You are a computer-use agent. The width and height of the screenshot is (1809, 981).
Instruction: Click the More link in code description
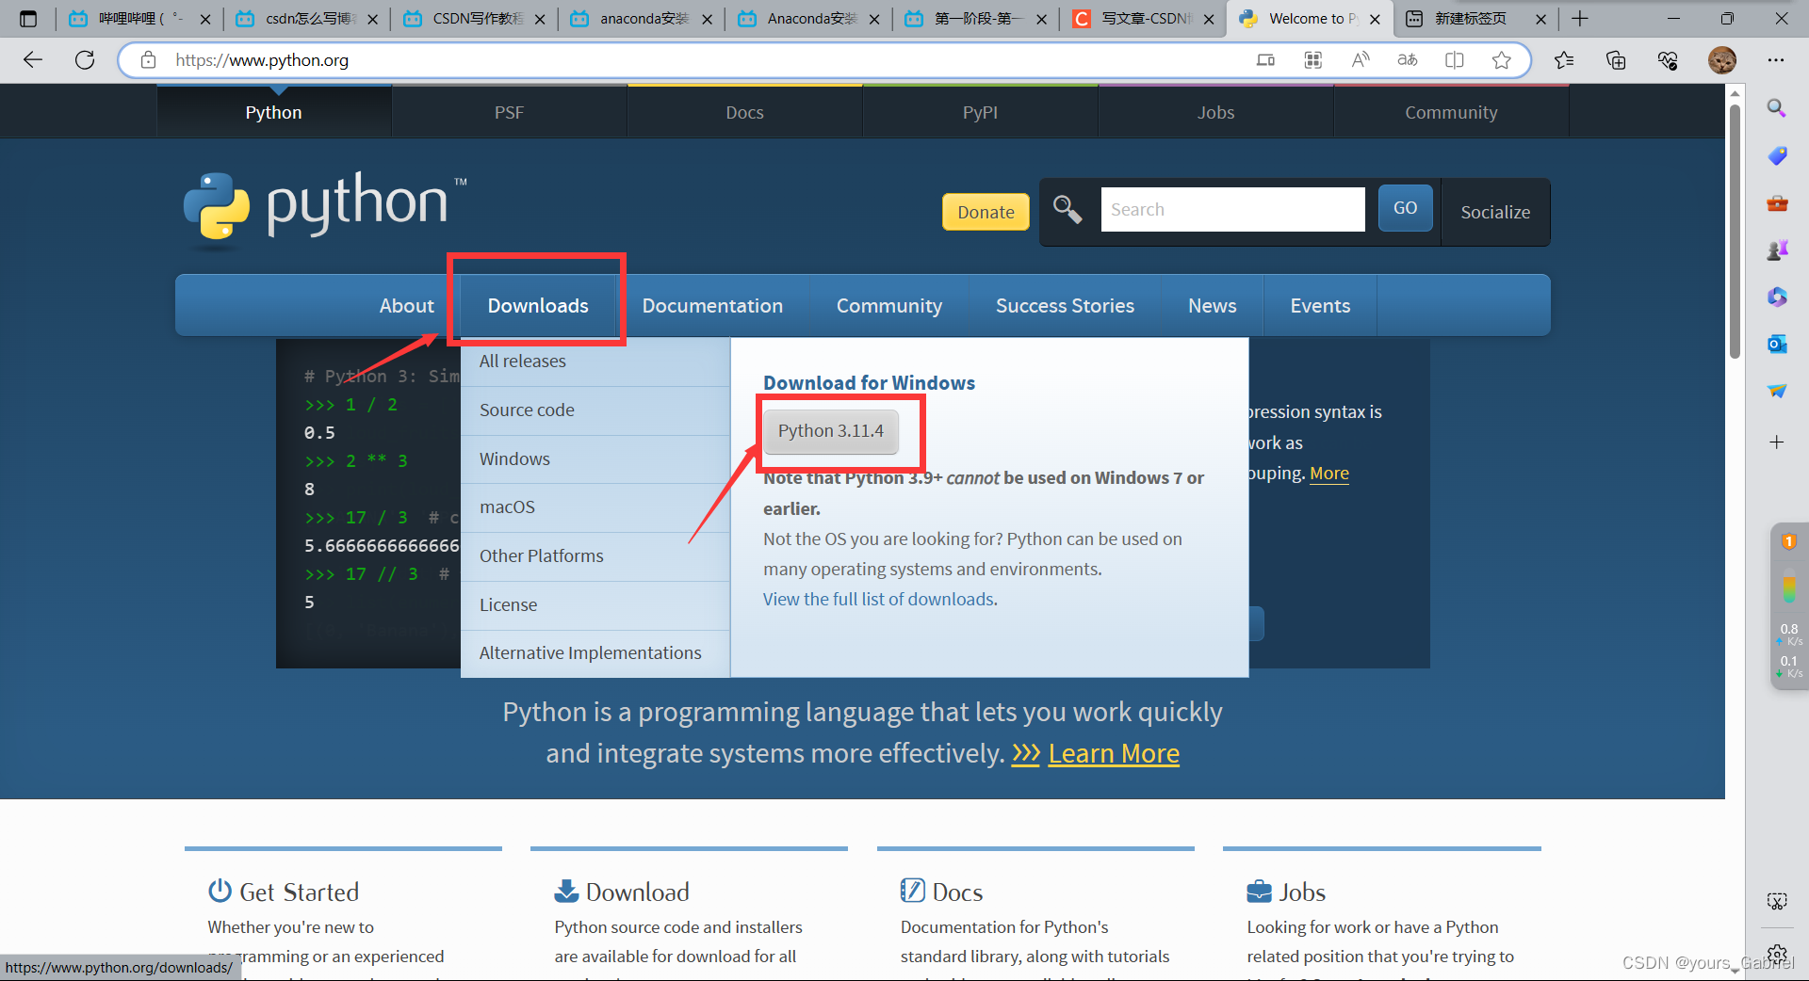(1329, 474)
